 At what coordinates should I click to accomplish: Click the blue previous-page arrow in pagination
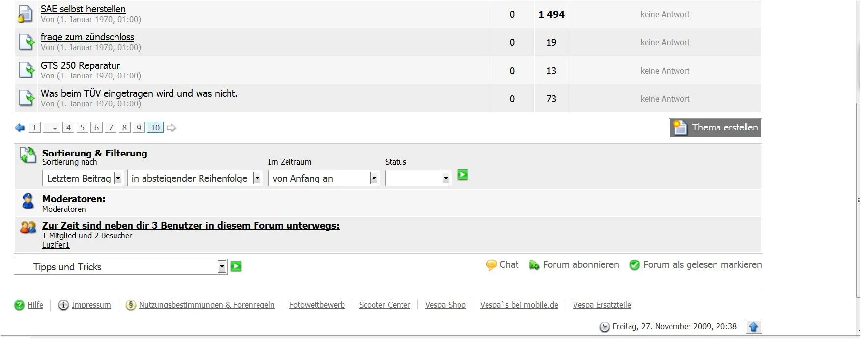click(x=20, y=128)
